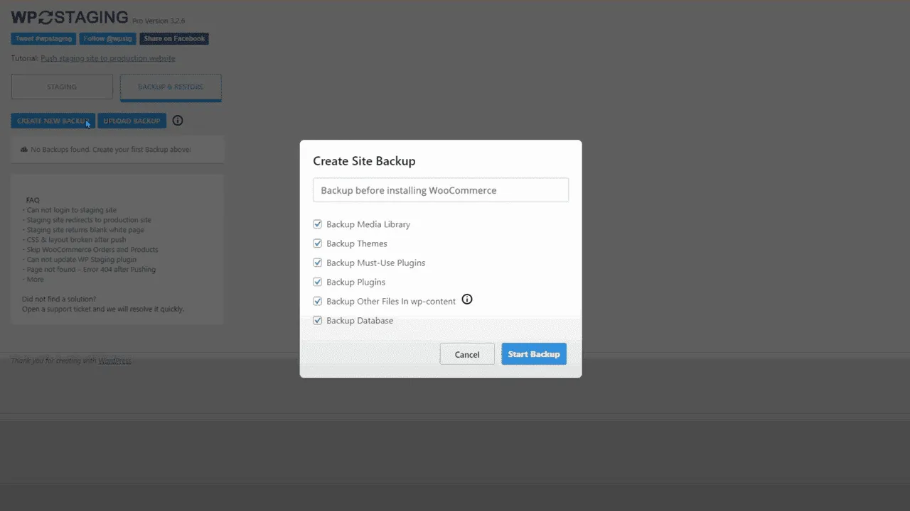This screenshot has height=511, width=910.
Task: Click the backup name input field
Action: (441, 190)
